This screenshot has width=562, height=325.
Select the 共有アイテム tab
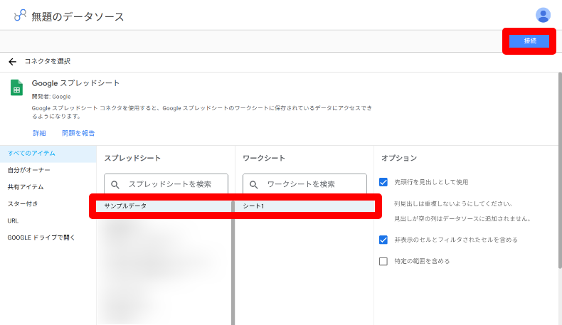48,187
